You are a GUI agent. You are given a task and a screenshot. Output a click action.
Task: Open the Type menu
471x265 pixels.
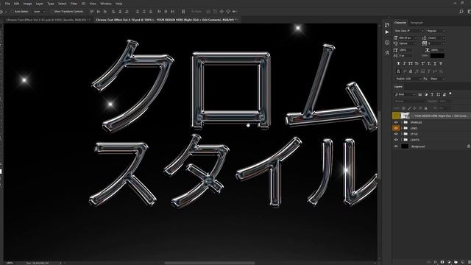51,4
